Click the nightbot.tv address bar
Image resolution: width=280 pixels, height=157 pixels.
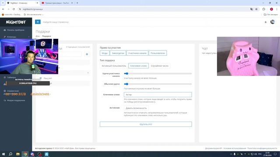click(x=134, y=9)
